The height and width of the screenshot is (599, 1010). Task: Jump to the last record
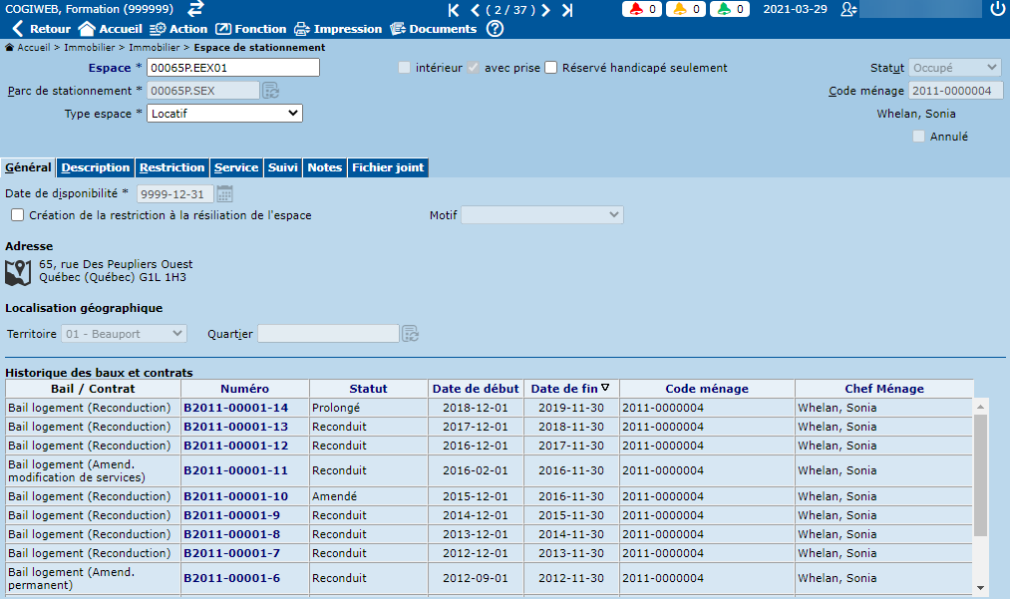tap(567, 10)
